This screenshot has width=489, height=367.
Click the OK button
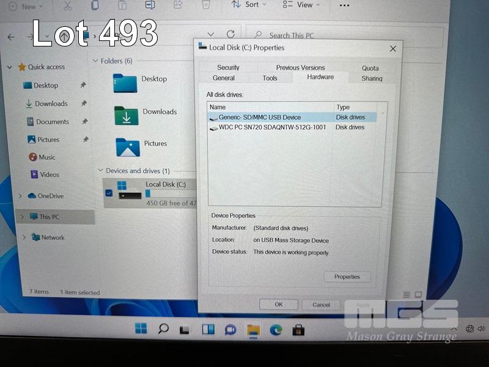pos(278,305)
